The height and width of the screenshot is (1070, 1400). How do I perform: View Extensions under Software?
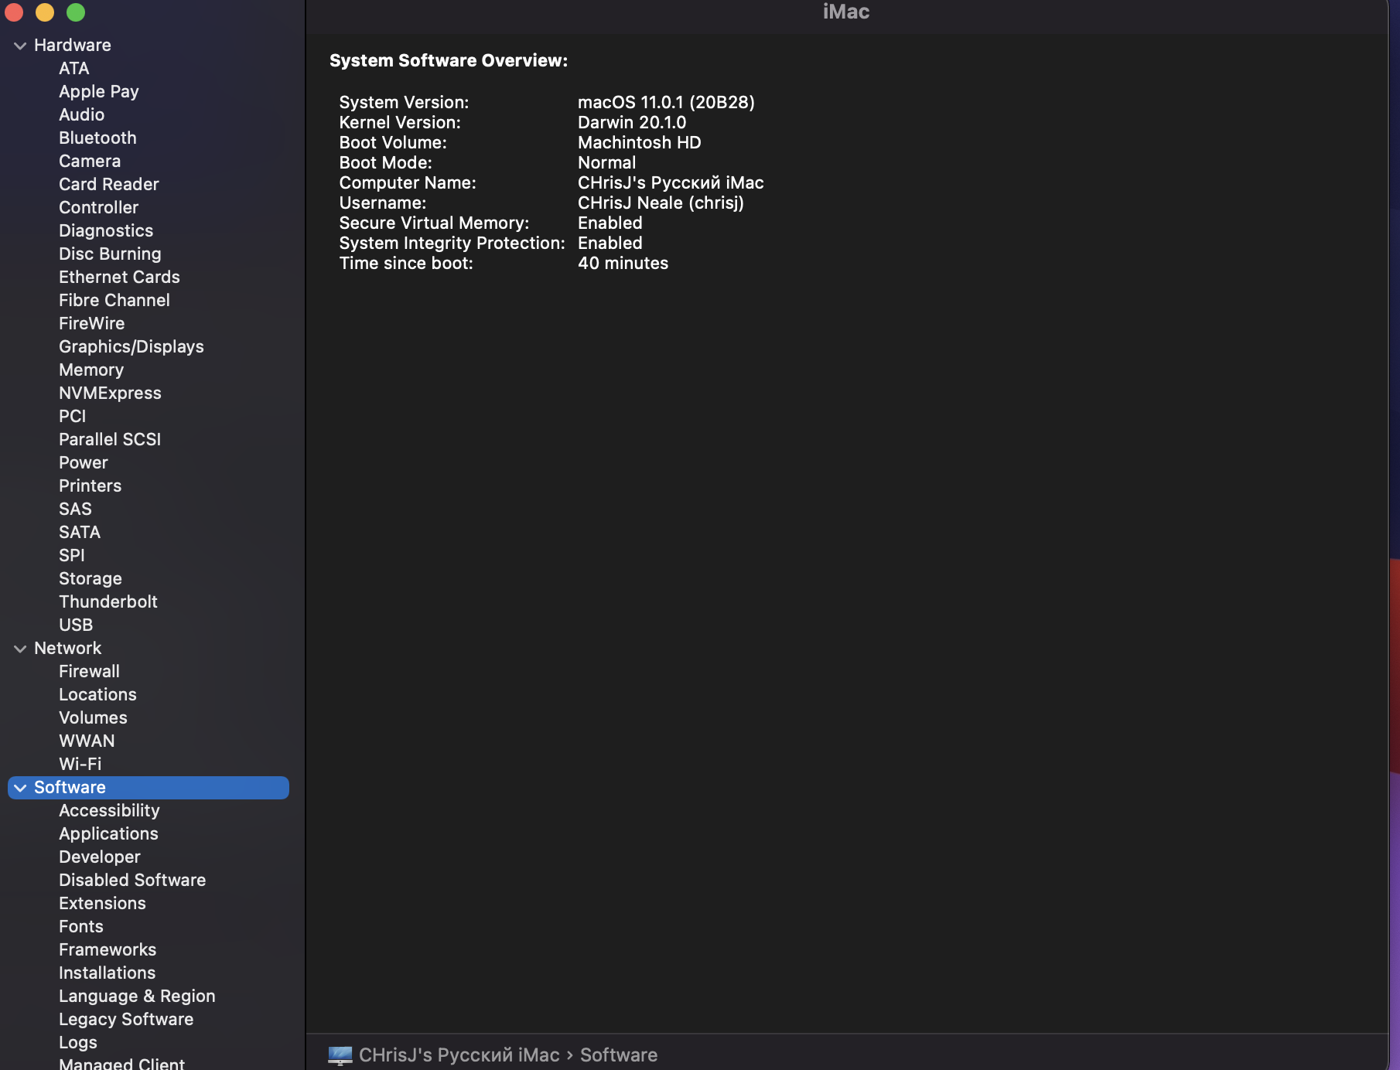tap(102, 904)
